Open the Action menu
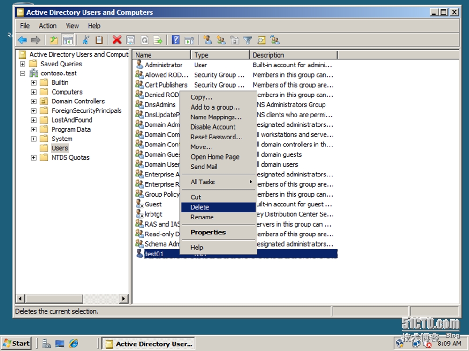This screenshot has width=469, height=351. 47,26
